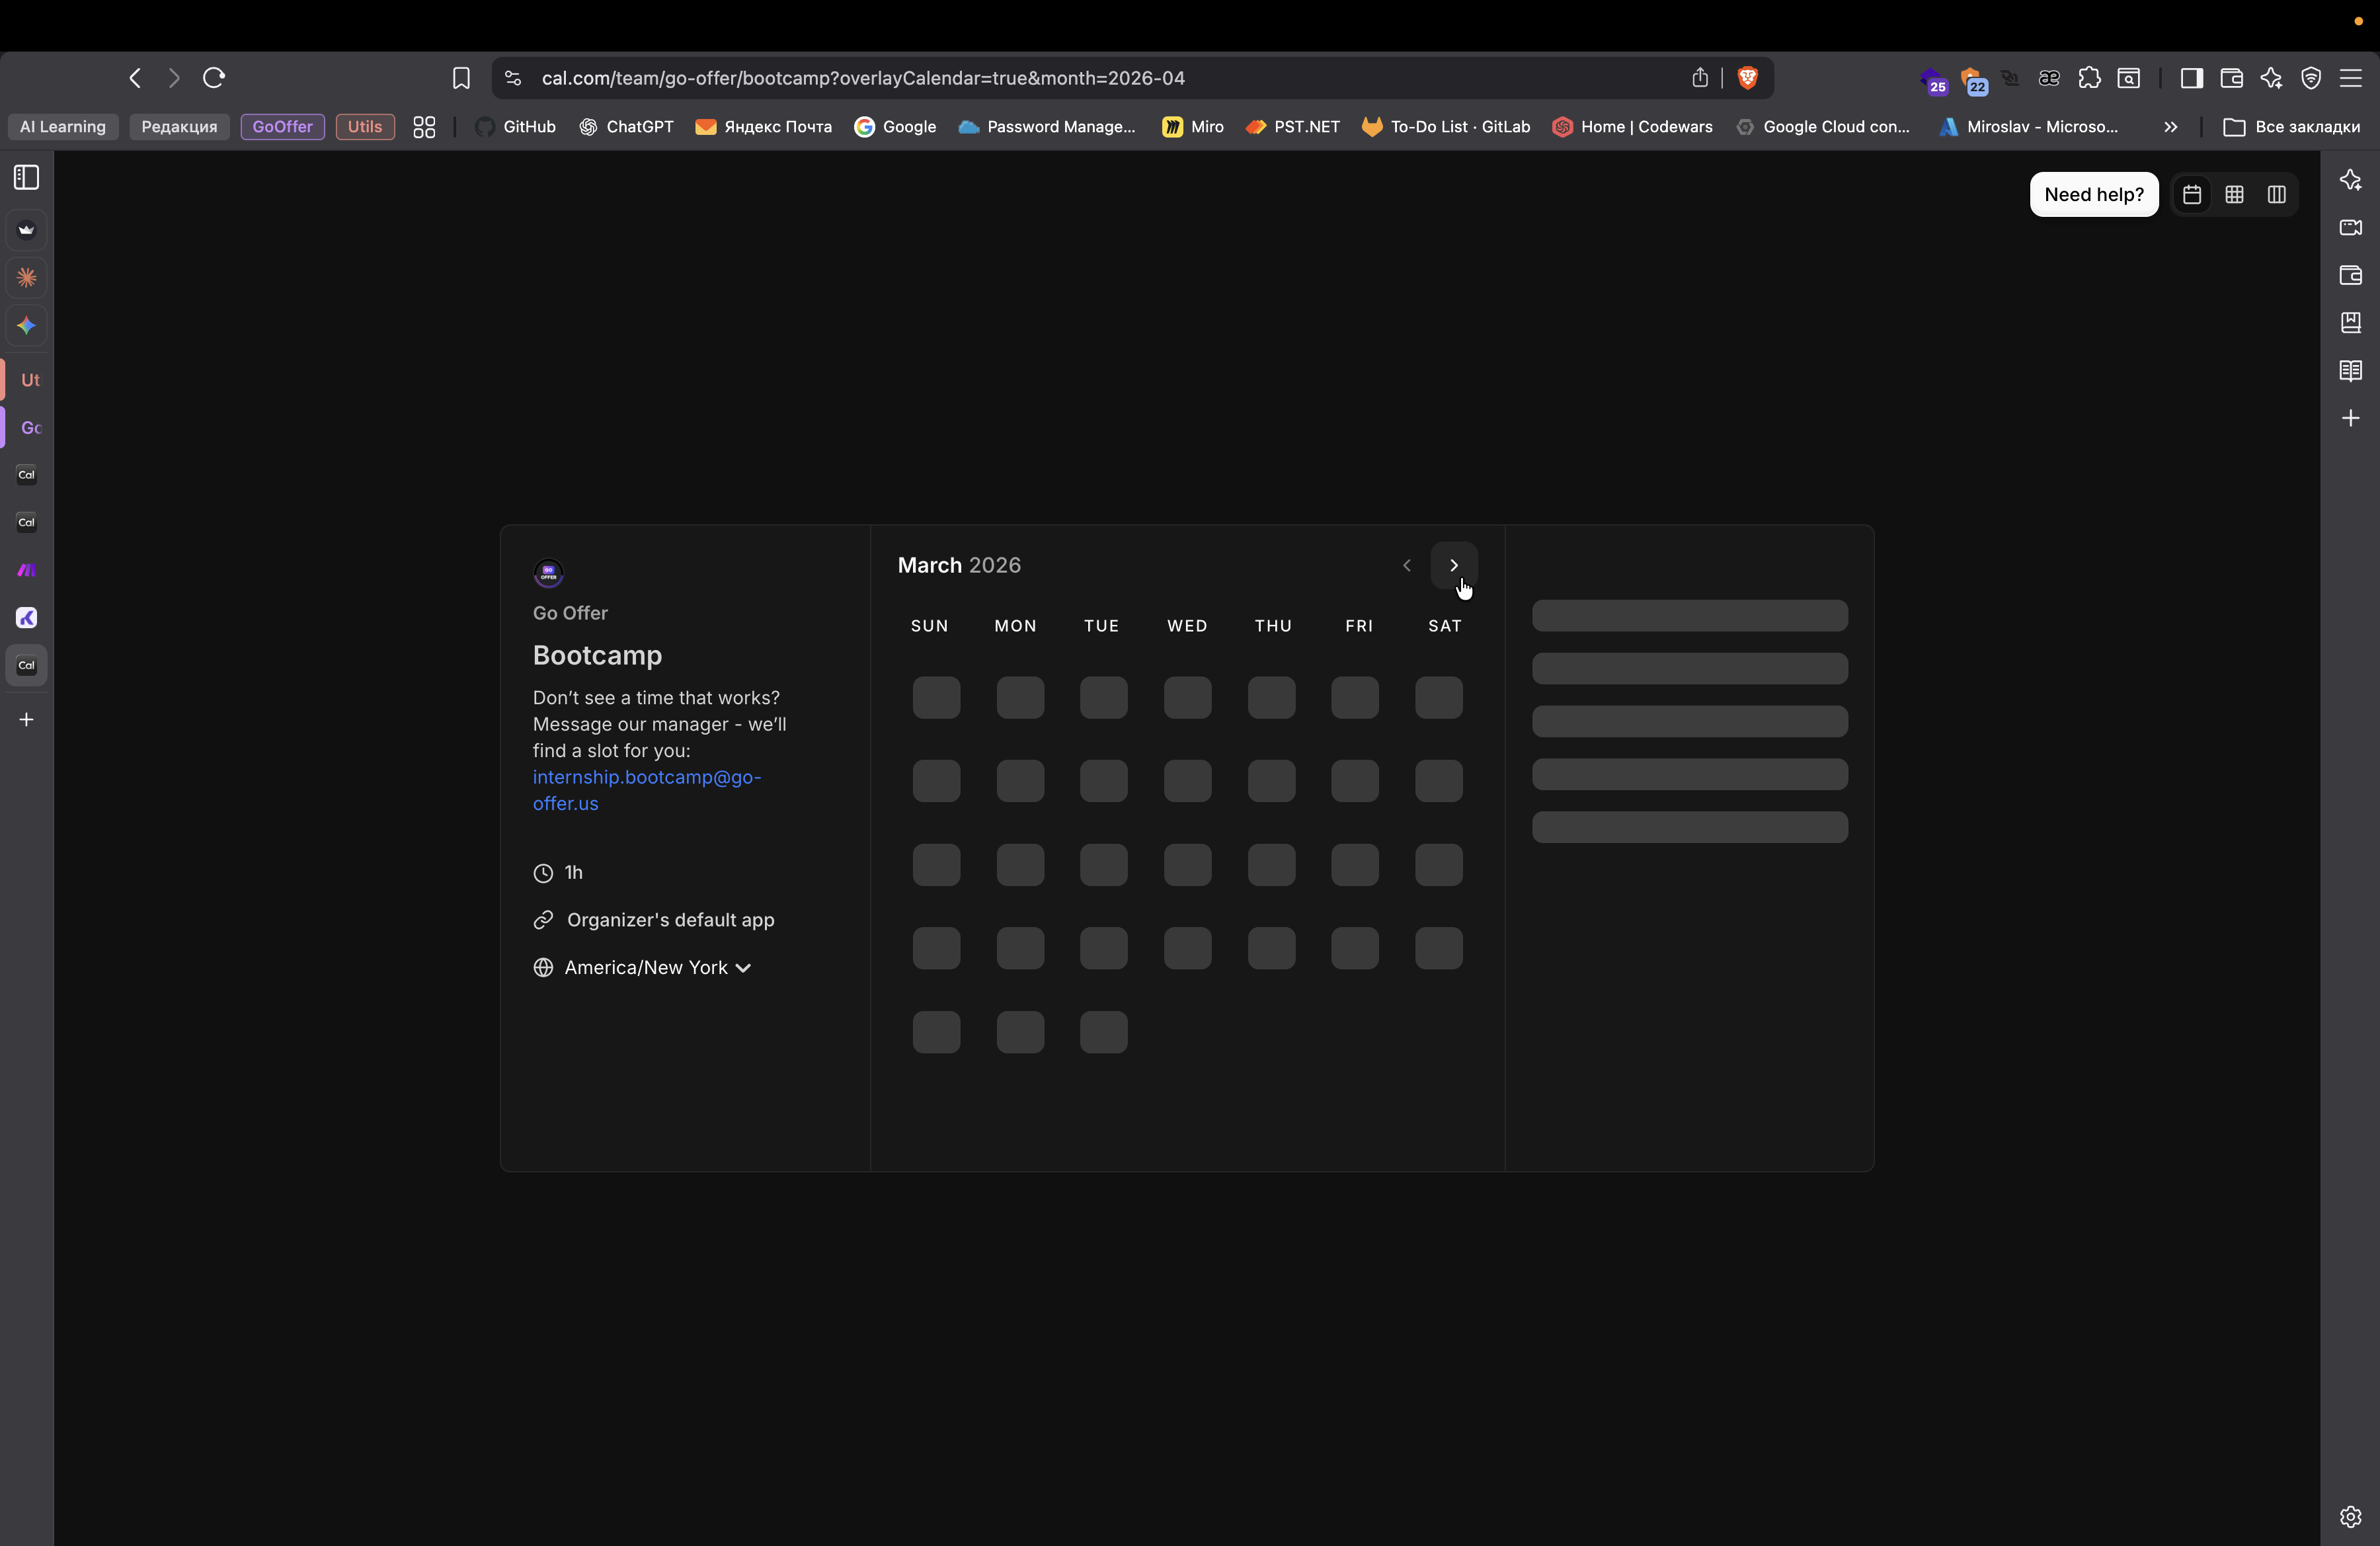
Task: Reload the page with the refresh icon
Action: pyautogui.click(x=214, y=78)
